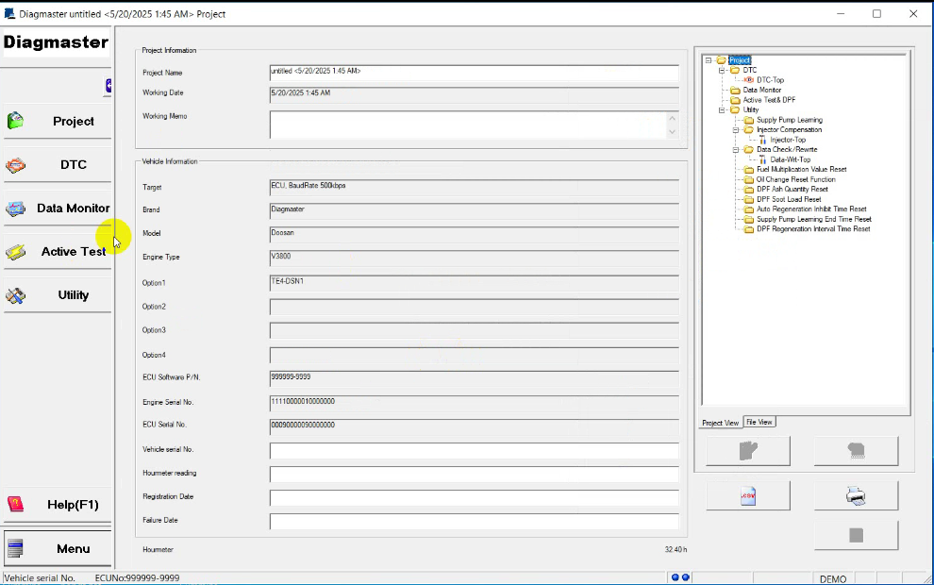Open the Utility section in sidebar
This screenshot has width=934, height=585.
(x=57, y=294)
